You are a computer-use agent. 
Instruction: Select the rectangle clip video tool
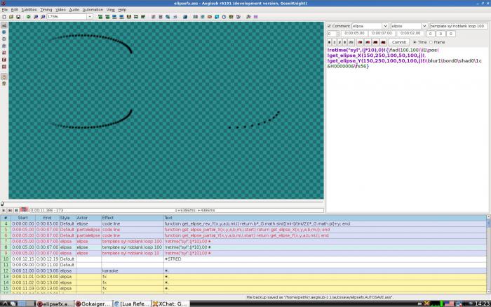4,60
